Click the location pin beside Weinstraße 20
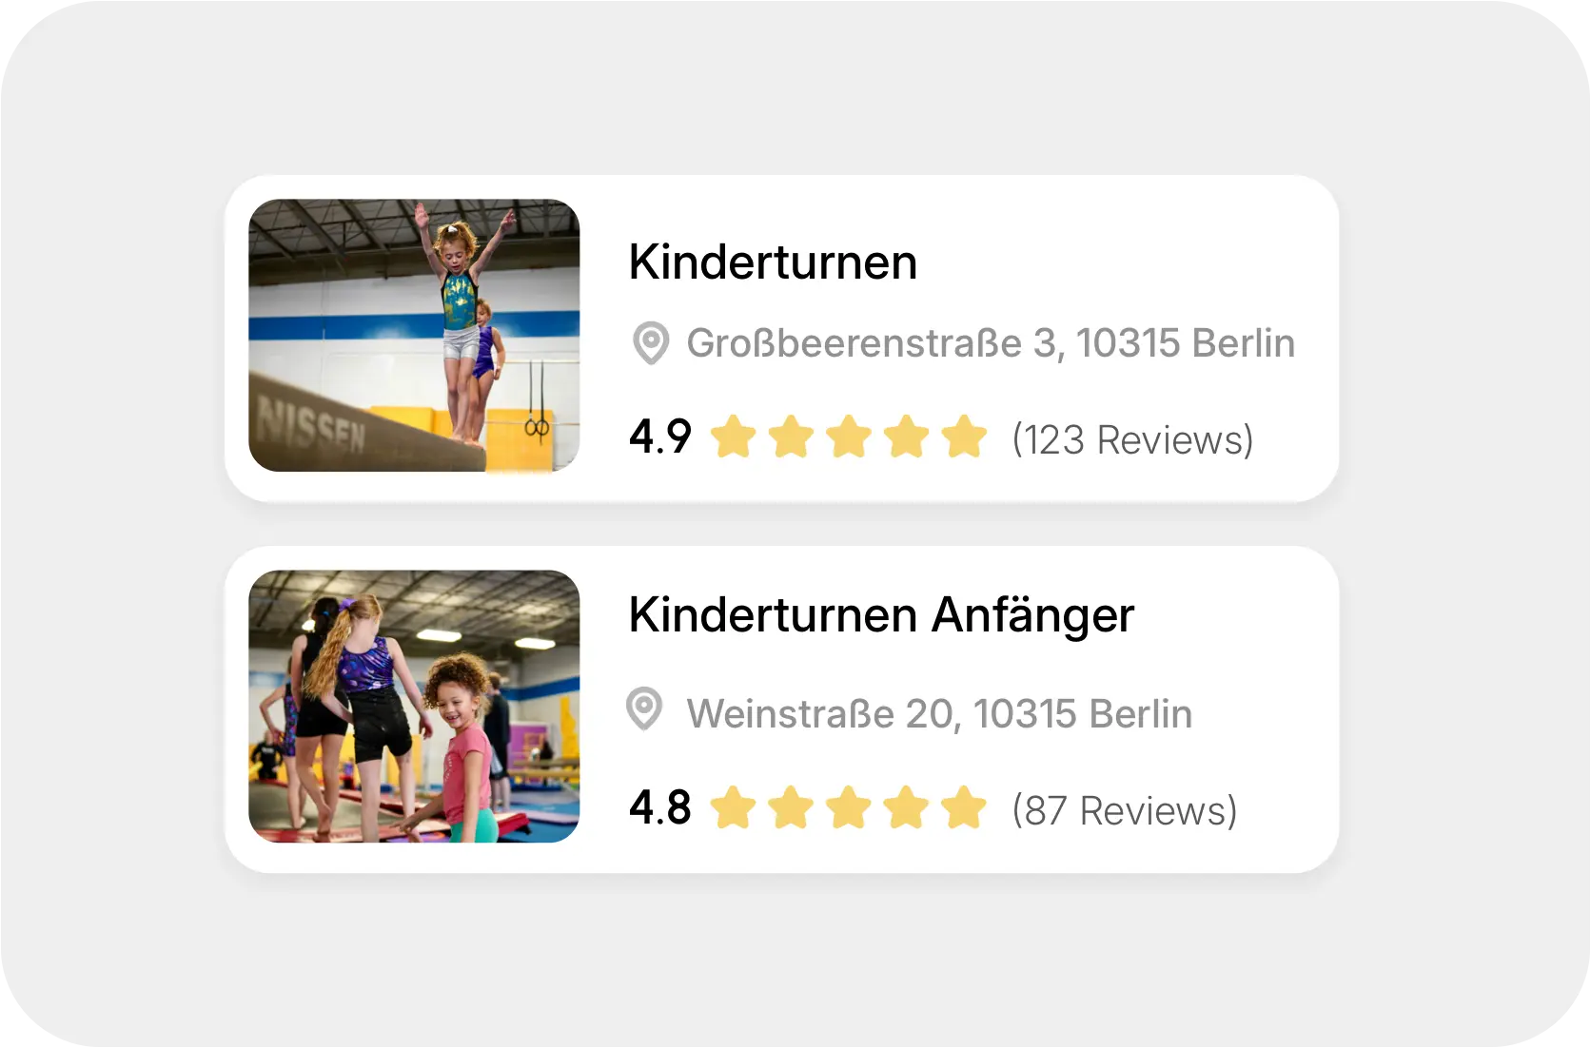The image size is (1591, 1048). pos(644,710)
